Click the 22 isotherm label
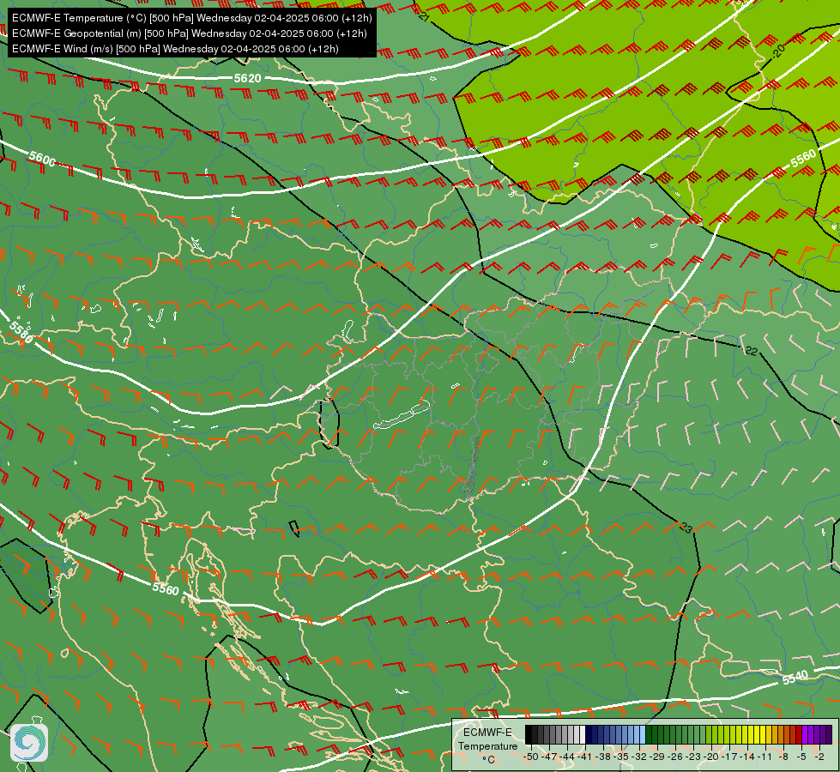This screenshot has height=772, width=840. tap(751, 351)
